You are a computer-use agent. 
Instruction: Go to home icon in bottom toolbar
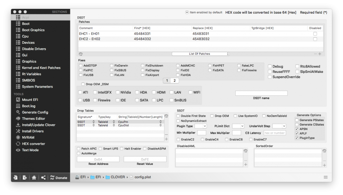point(34,178)
